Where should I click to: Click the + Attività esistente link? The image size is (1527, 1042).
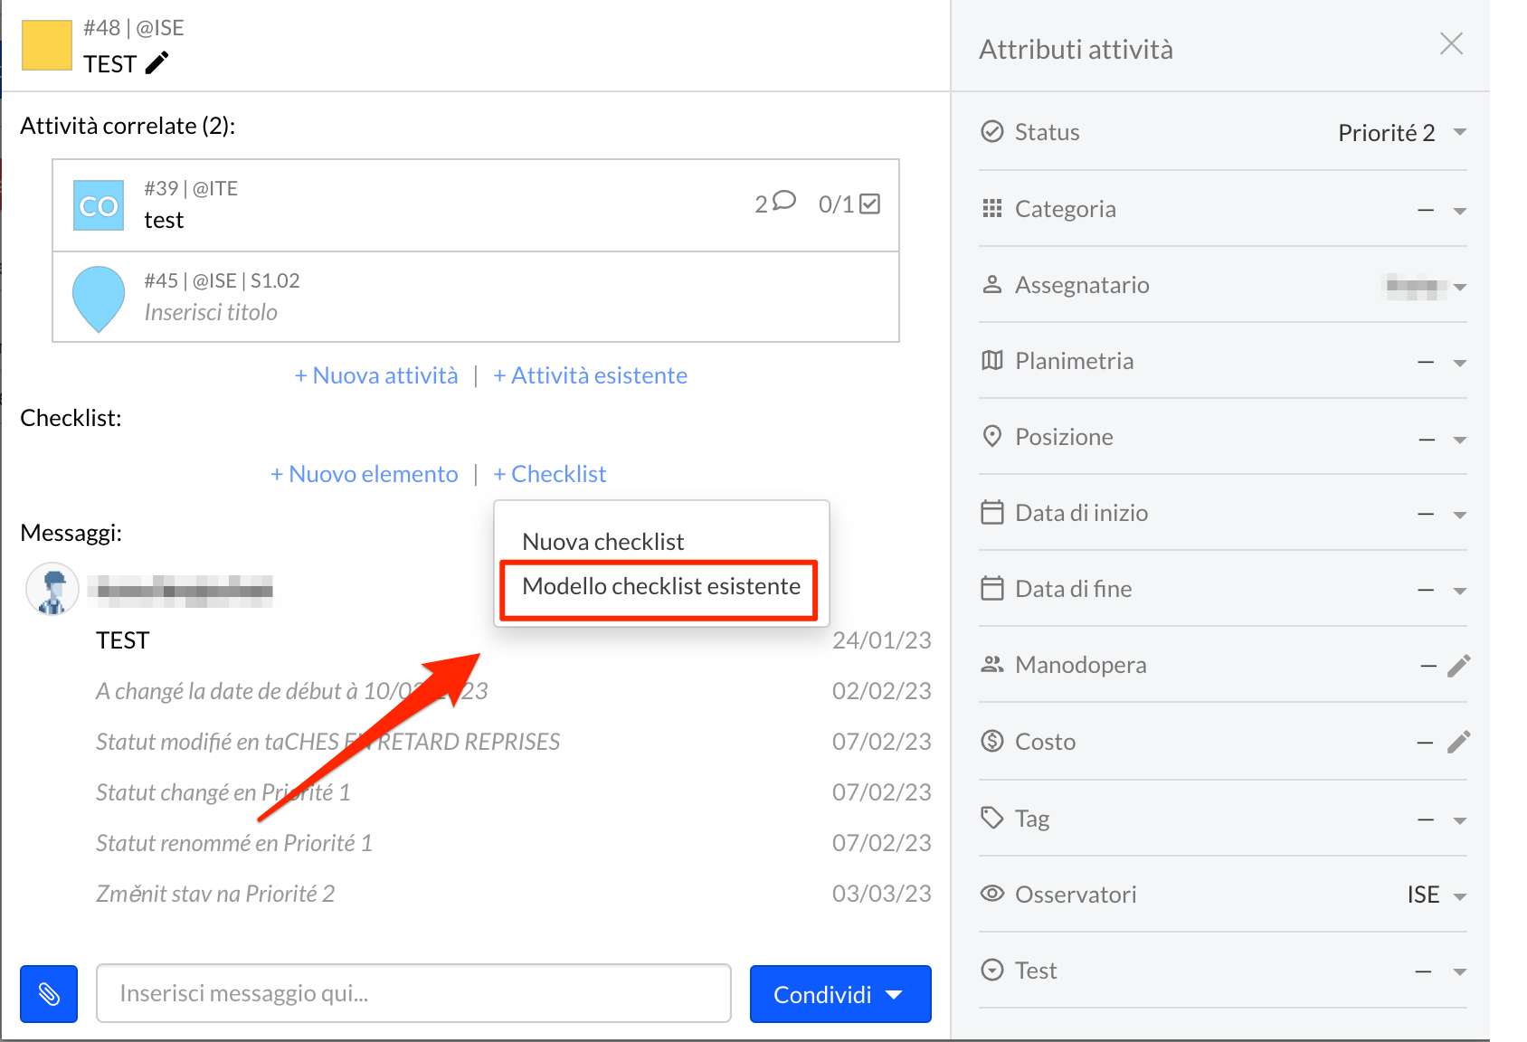(x=590, y=375)
